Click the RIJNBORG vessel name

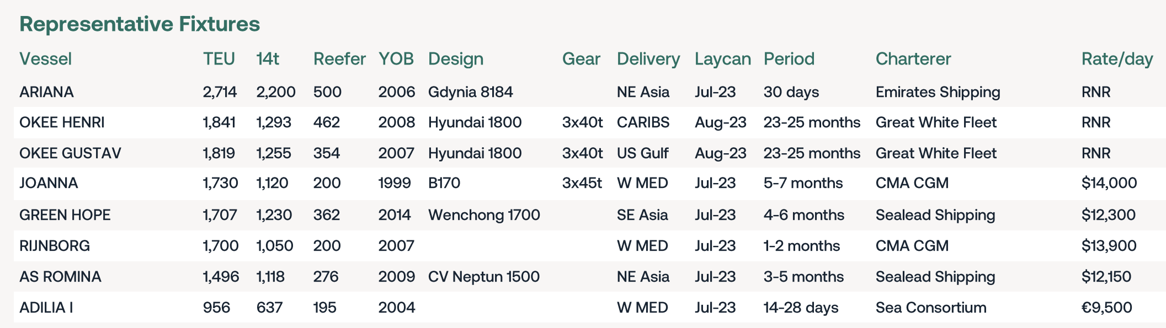tap(55, 246)
